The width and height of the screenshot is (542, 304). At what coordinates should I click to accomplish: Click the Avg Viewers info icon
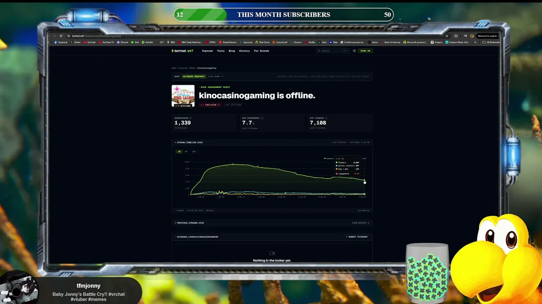tap(326, 118)
